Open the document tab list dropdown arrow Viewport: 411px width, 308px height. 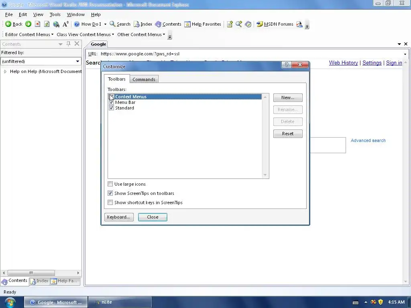pyautogui.click(x=399, y=44)
